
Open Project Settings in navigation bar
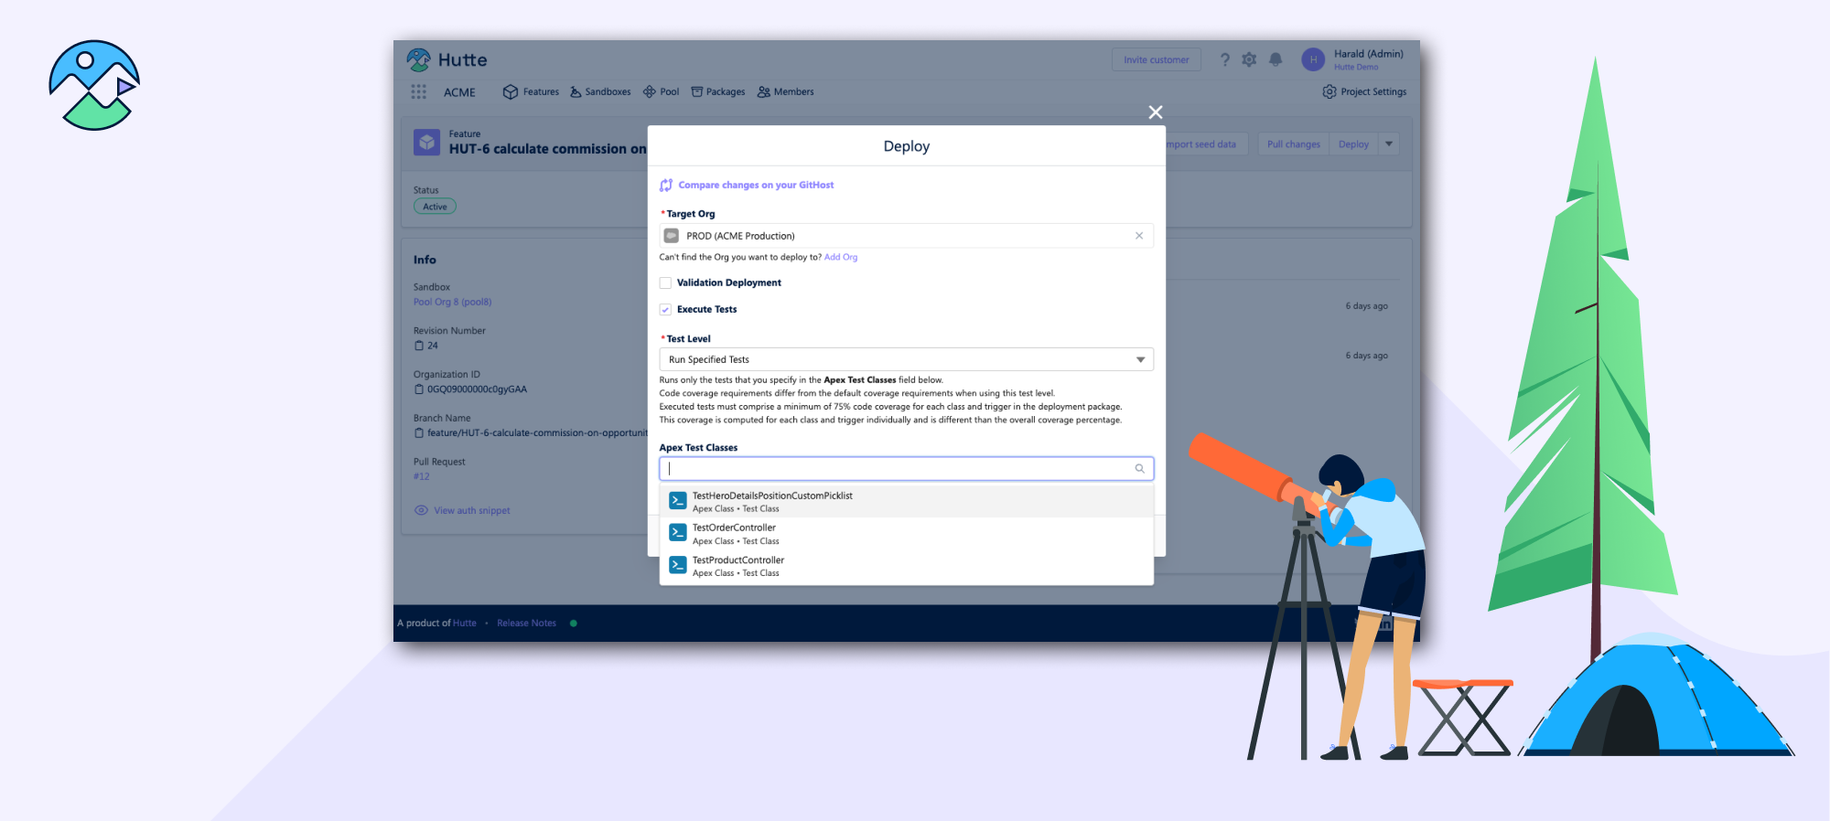tap(1364, 91)
